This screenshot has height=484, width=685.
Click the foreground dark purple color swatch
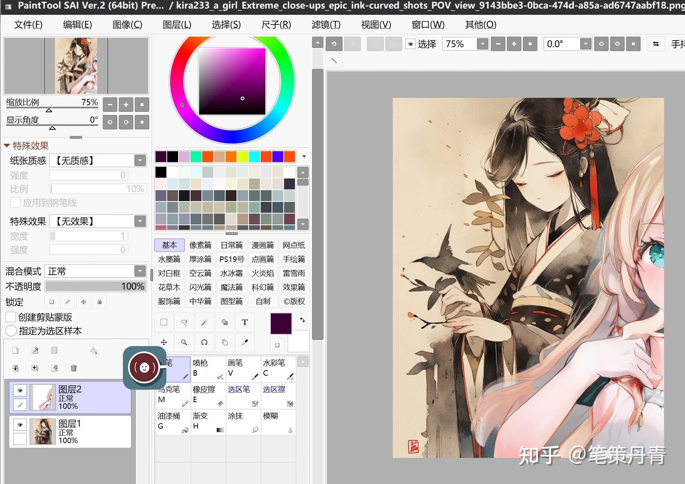point(281,323)
